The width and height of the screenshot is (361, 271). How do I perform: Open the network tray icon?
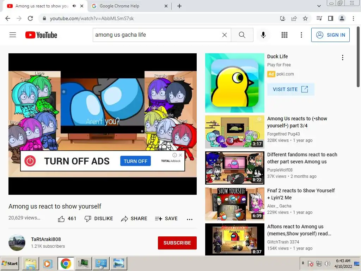click(319, 263)
